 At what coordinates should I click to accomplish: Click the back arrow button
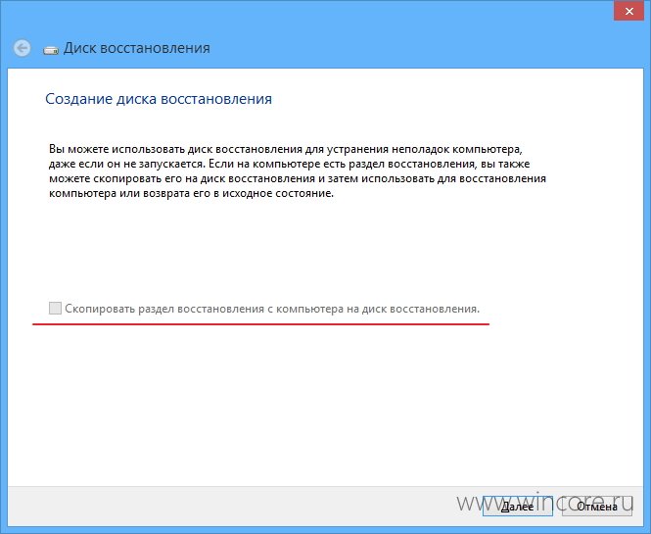click(x=22, y=48)
